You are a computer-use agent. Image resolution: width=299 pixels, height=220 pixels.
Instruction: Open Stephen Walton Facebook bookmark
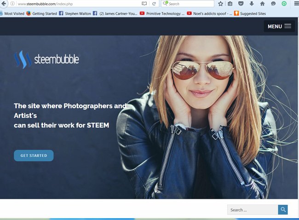[75, 13]
